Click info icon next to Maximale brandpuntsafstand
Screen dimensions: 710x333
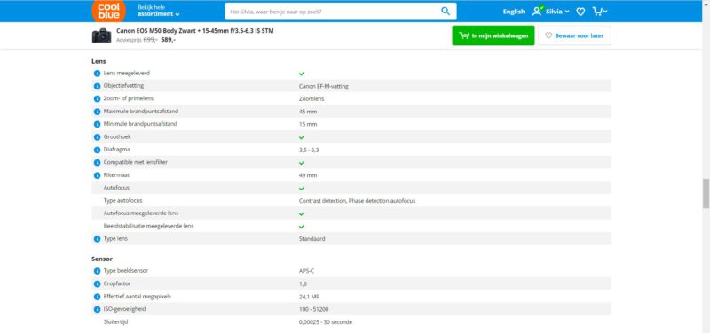click(x=97, y=112)
